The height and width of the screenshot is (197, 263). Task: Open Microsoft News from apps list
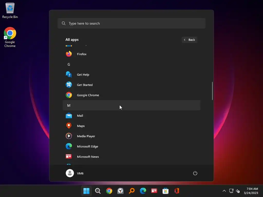tap(131, 156)
